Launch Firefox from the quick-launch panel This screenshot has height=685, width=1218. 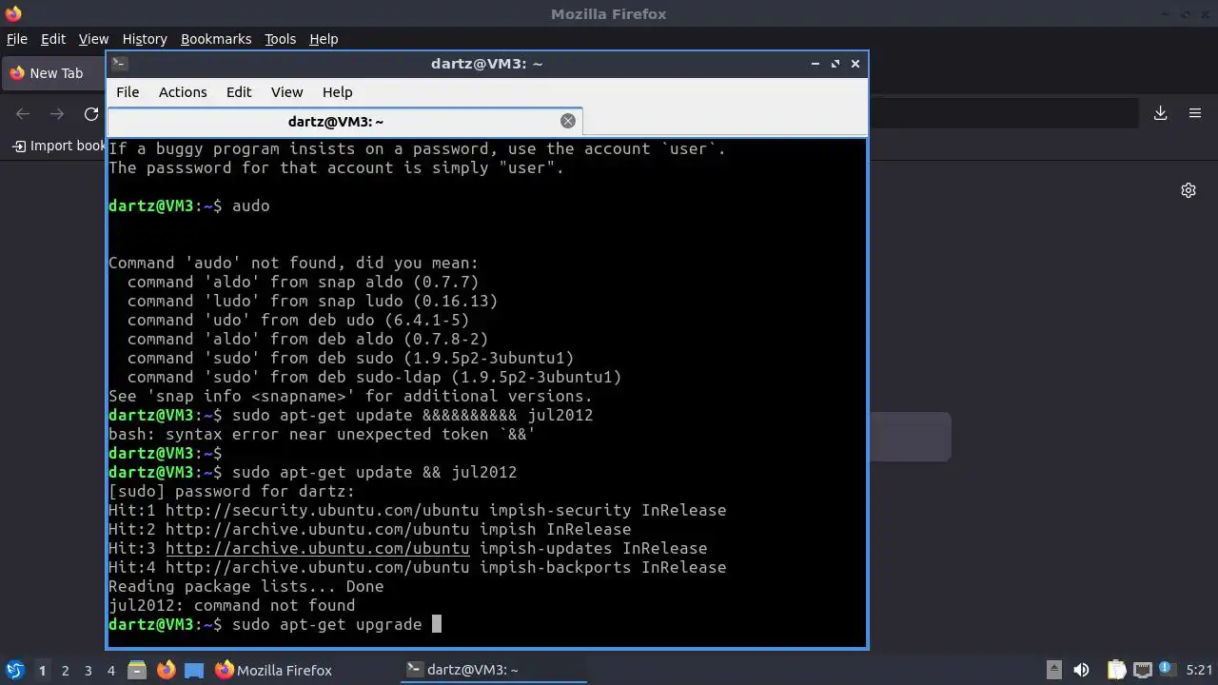166,670
